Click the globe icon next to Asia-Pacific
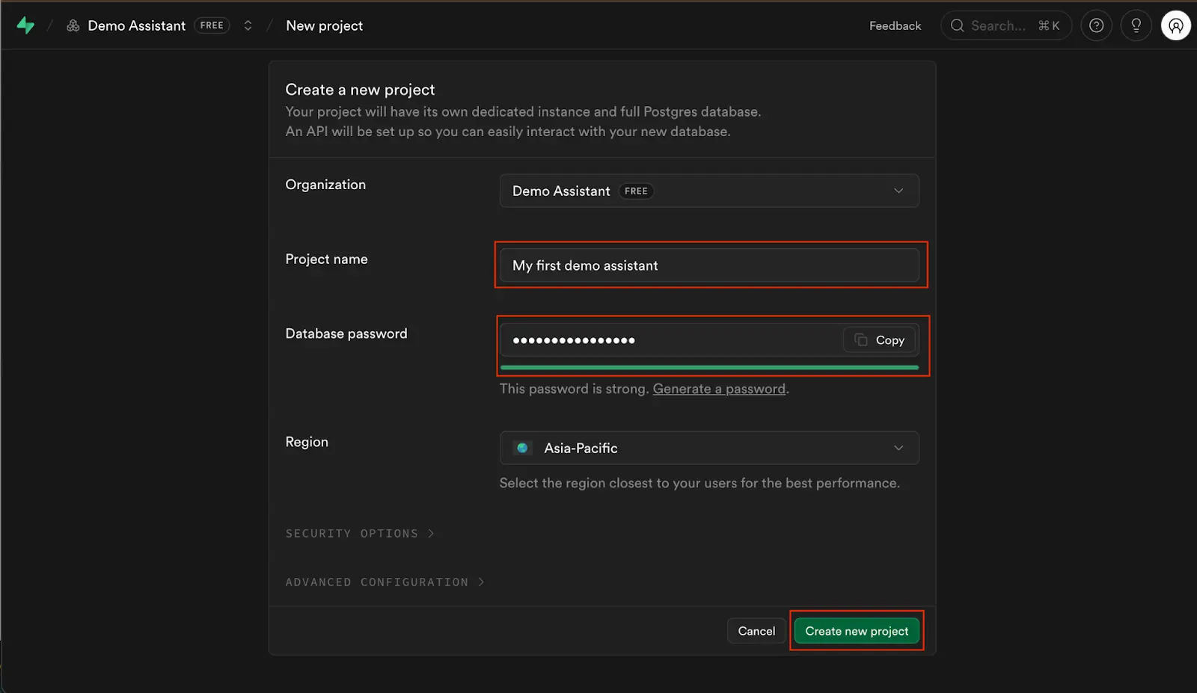 pyautogui.click(x=522, y=448)
